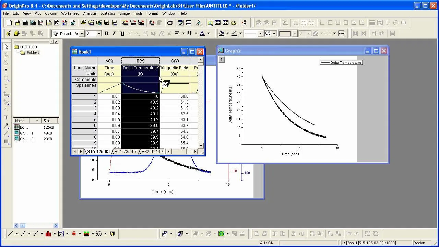Click the Print icon in the toolbar
This screenshot has width=439, height=247.
click(x=170, y=23)
